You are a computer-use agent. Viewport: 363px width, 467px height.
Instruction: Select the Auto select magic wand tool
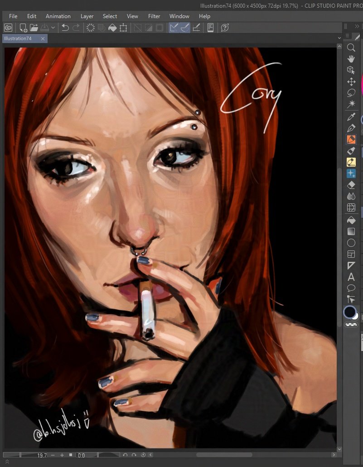(x=351, y=104)
